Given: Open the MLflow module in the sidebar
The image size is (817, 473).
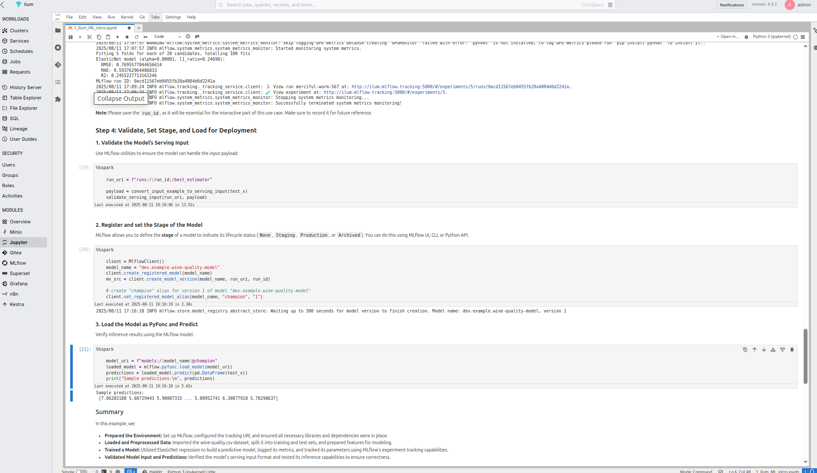Looking at the screenshot, I should coord(17,263).
